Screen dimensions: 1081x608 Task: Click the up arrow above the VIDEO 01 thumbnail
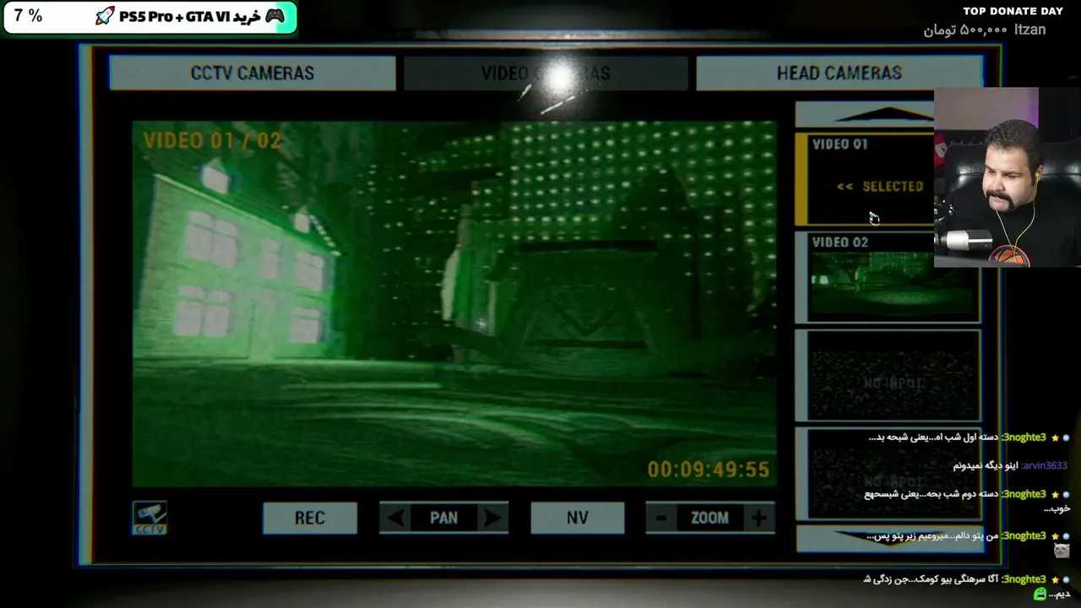point(865,115)
